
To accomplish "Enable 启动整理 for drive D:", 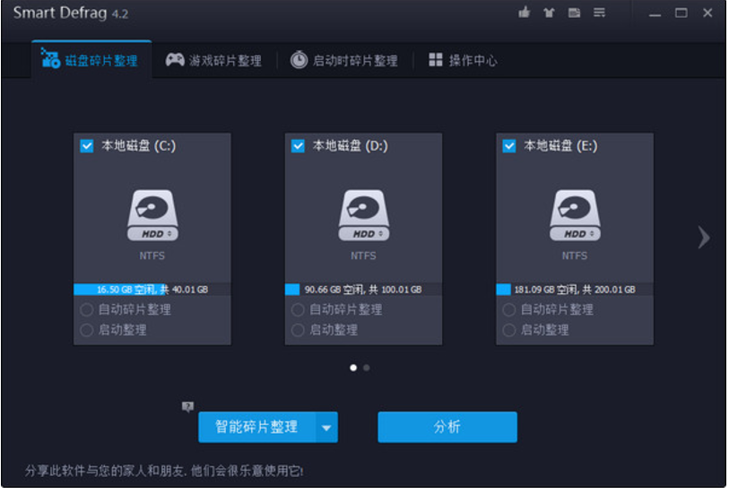I will pyautogui.click(x=298, y=330).
